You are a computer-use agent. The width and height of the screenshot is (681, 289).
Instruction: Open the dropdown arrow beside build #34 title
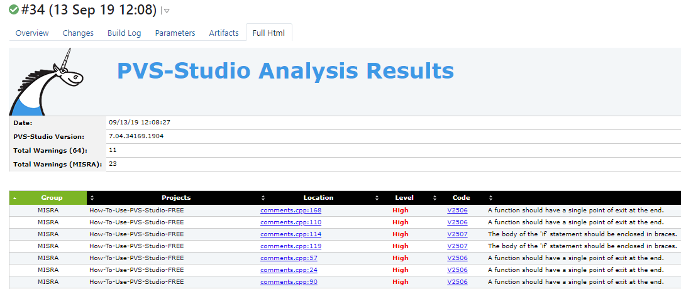click(x=166, y=11)
